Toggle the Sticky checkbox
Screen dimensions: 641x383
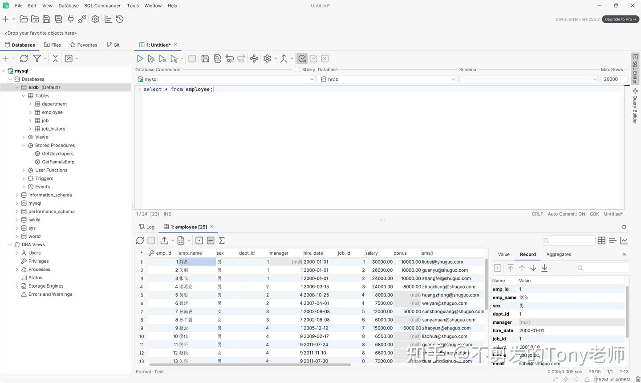pyautogui.click(x=297, y=69)
